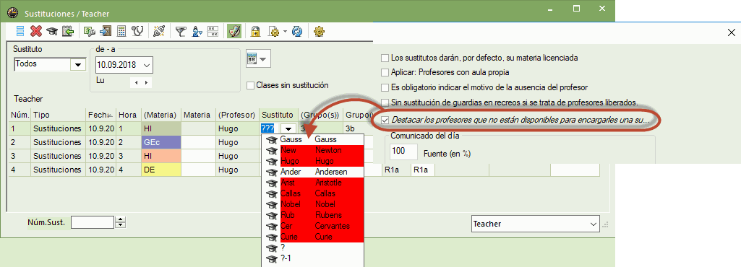Image resolution: width=741 pixels, height=267 pixels.
Task: Click the Fuente (en %) field showing 100
Action: point(404,152)
